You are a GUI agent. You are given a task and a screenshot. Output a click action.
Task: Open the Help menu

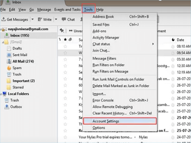100,10
